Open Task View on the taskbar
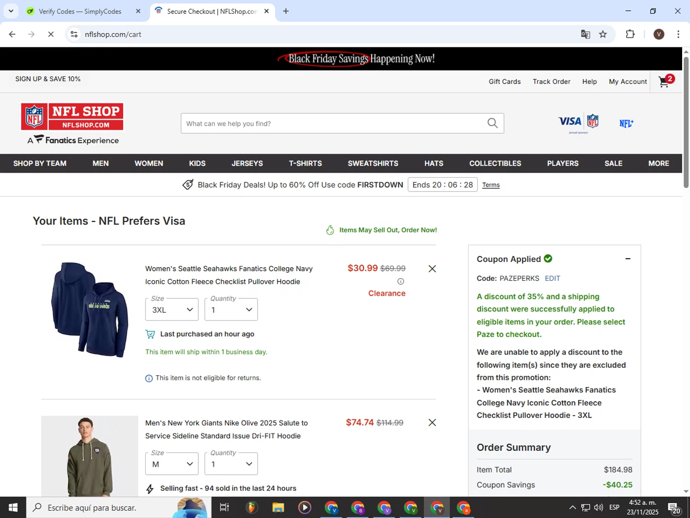This screenshot has width=690, height=518. point(224,507)
